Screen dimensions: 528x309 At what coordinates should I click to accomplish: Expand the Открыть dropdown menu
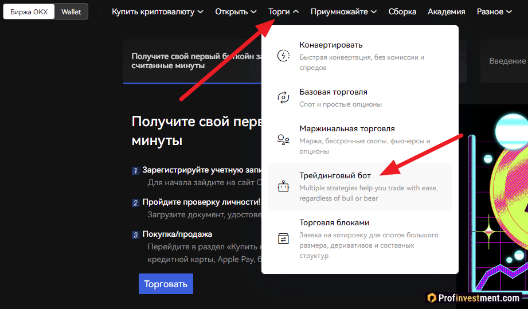[x=236, y=12]
